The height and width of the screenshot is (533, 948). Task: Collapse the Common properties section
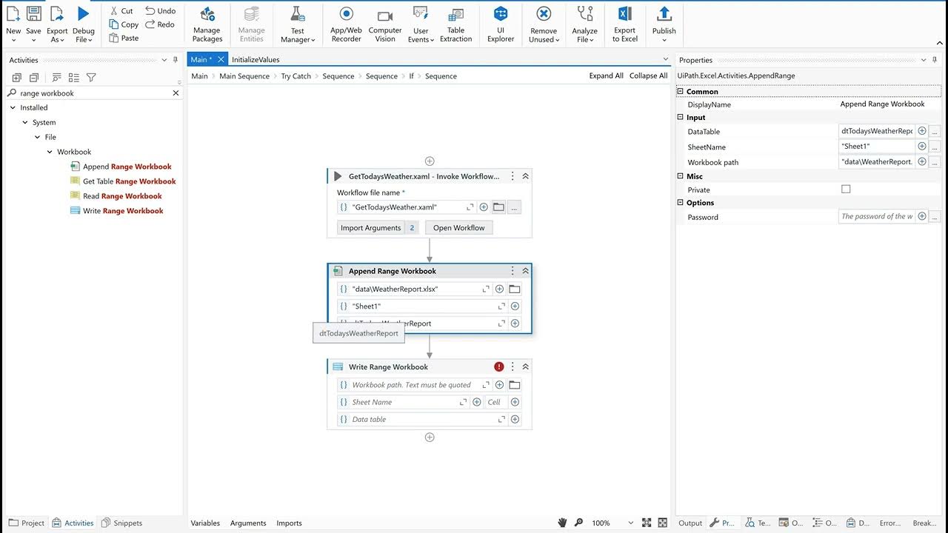[681, 92]
